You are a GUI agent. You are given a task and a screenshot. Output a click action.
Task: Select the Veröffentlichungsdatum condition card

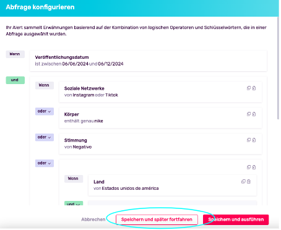click(149, 61)
